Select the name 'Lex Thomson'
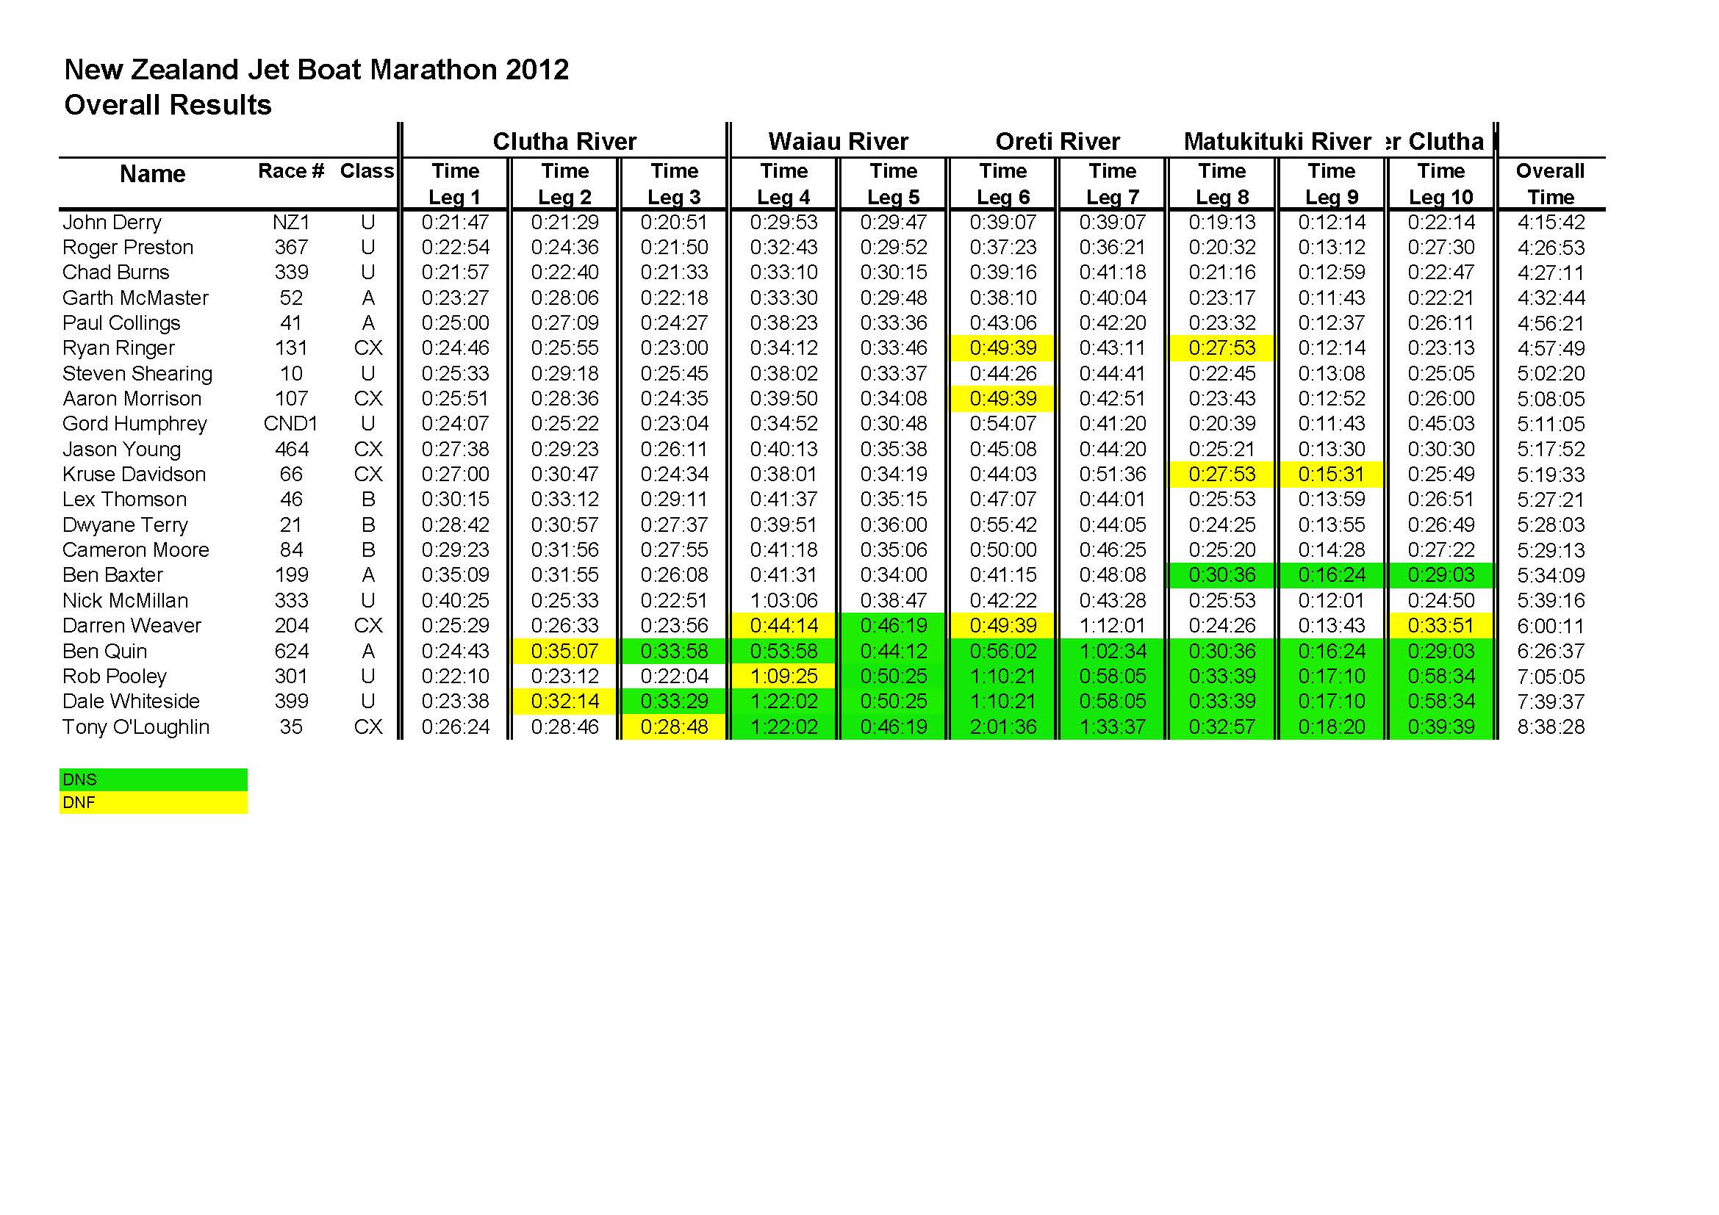Screen dimensions: 1719x1215 (124, 499)
